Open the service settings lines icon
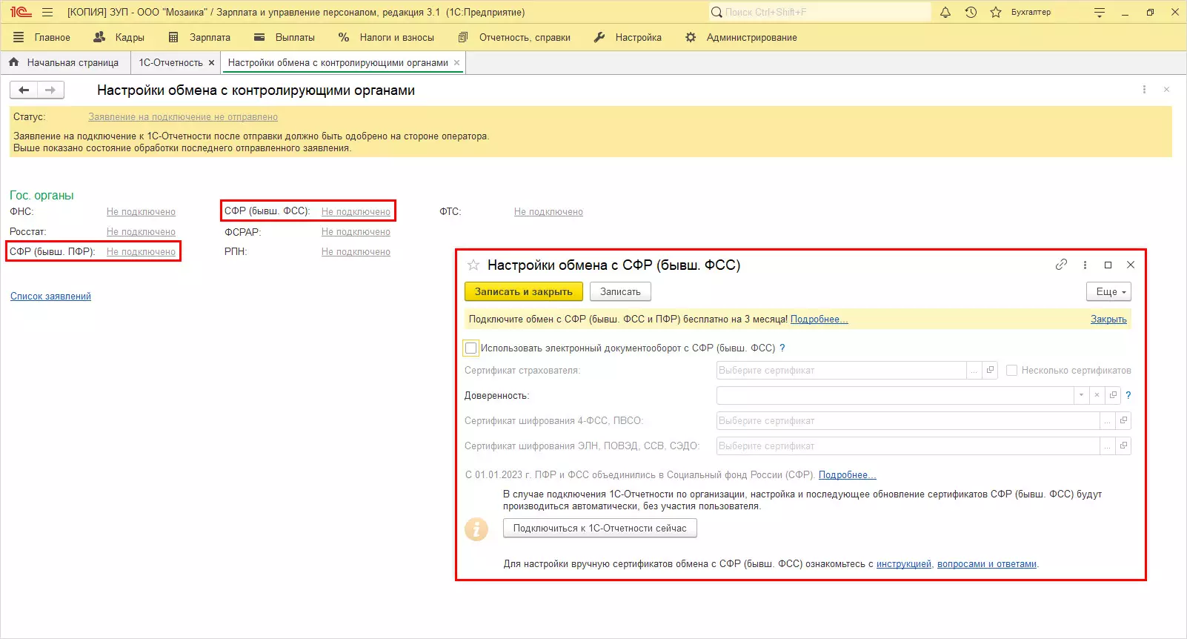Screen dimensions: 1187x639 click(x=1100, y=13)
